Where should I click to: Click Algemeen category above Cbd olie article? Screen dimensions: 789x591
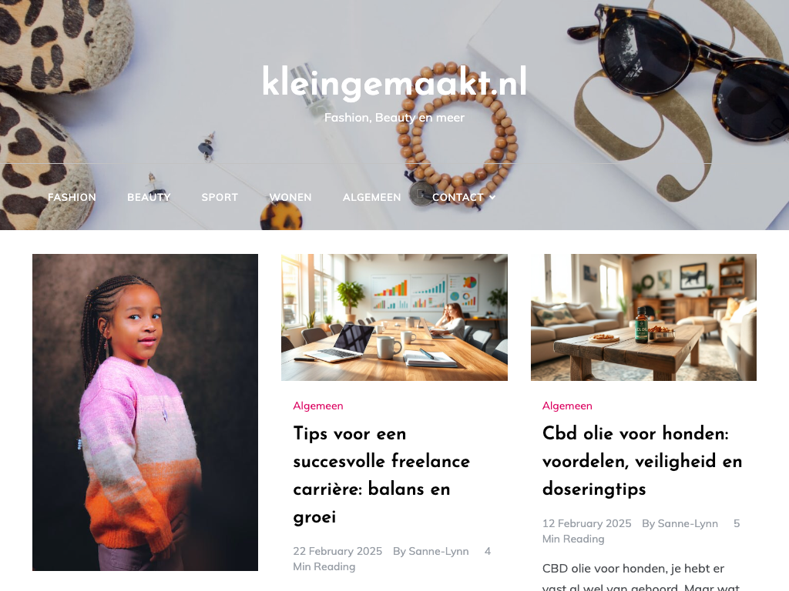(x=567, y=406)
